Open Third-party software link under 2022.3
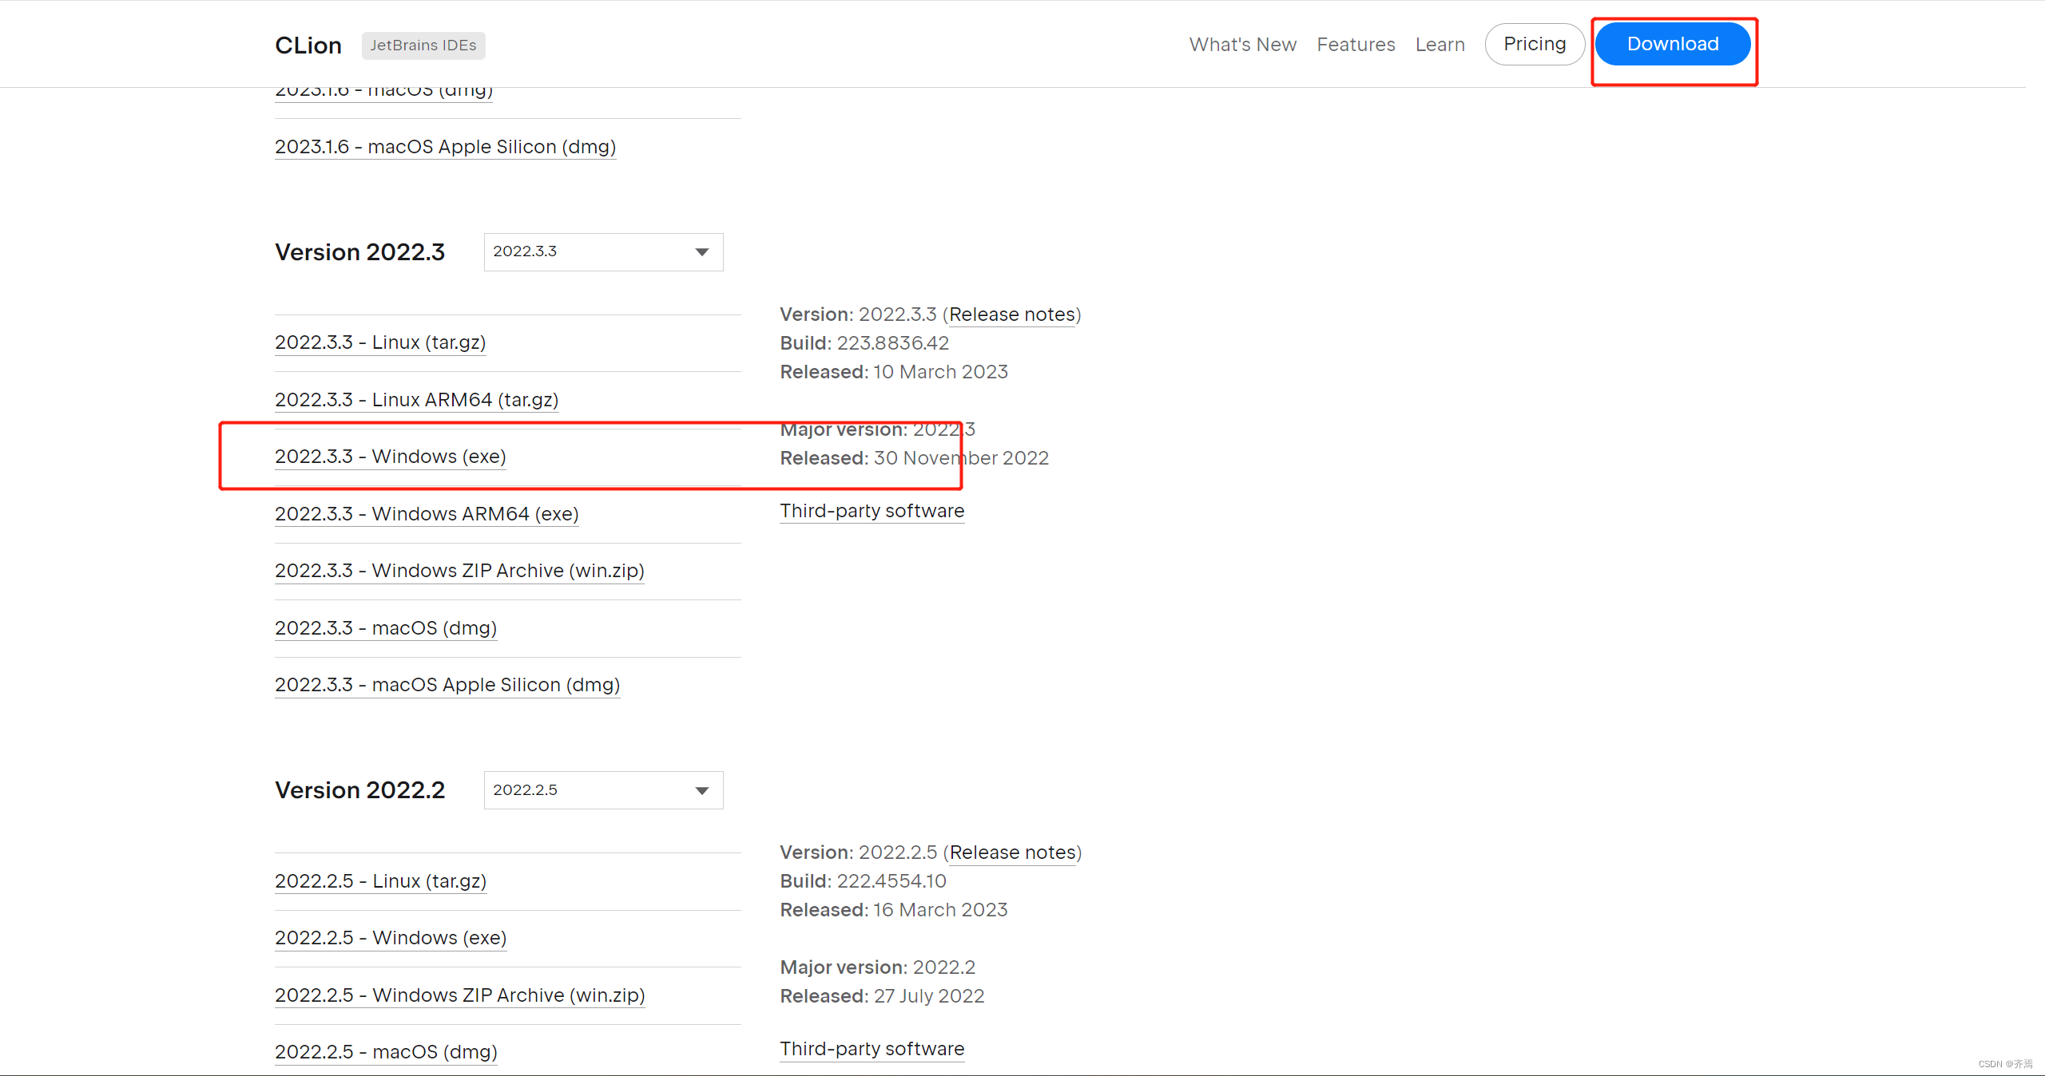The height and width of the screenshot is (1076, 2045). [x=872, y=511]
